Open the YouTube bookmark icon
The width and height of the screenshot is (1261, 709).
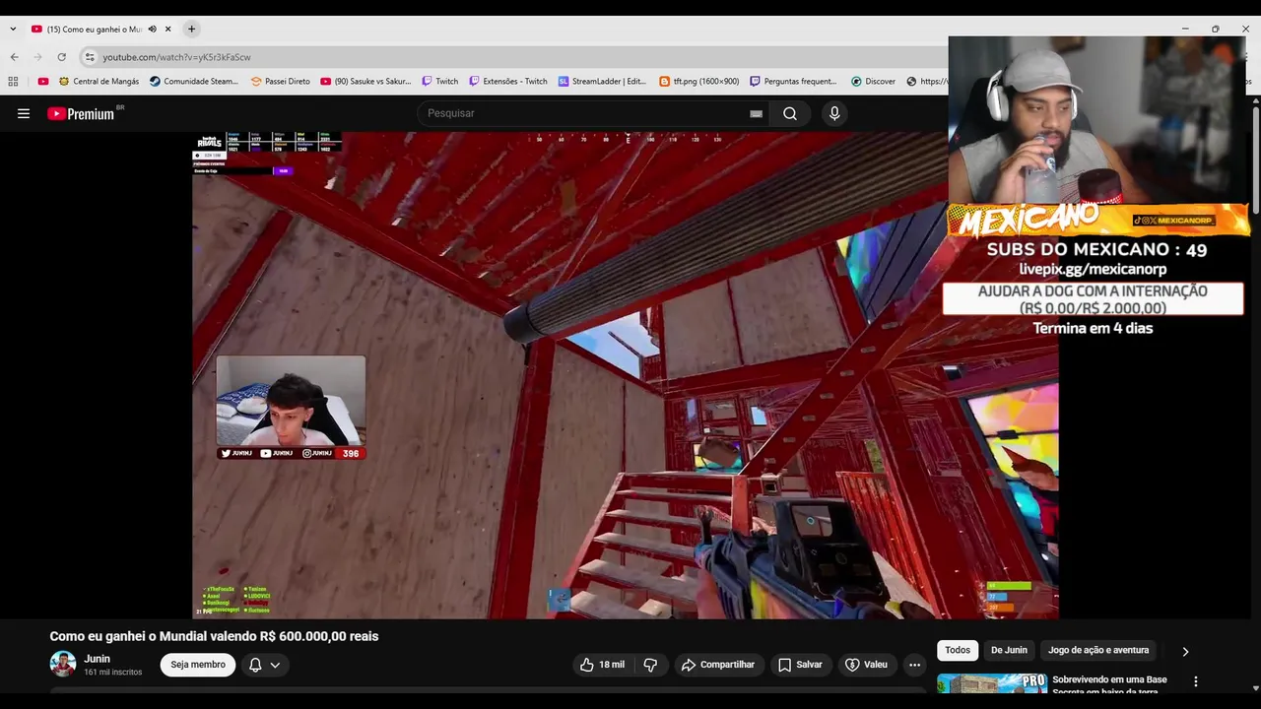[x=42, y=82]
